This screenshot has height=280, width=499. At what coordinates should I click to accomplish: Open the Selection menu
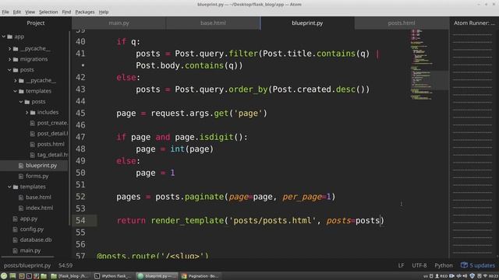coord(48,12)
